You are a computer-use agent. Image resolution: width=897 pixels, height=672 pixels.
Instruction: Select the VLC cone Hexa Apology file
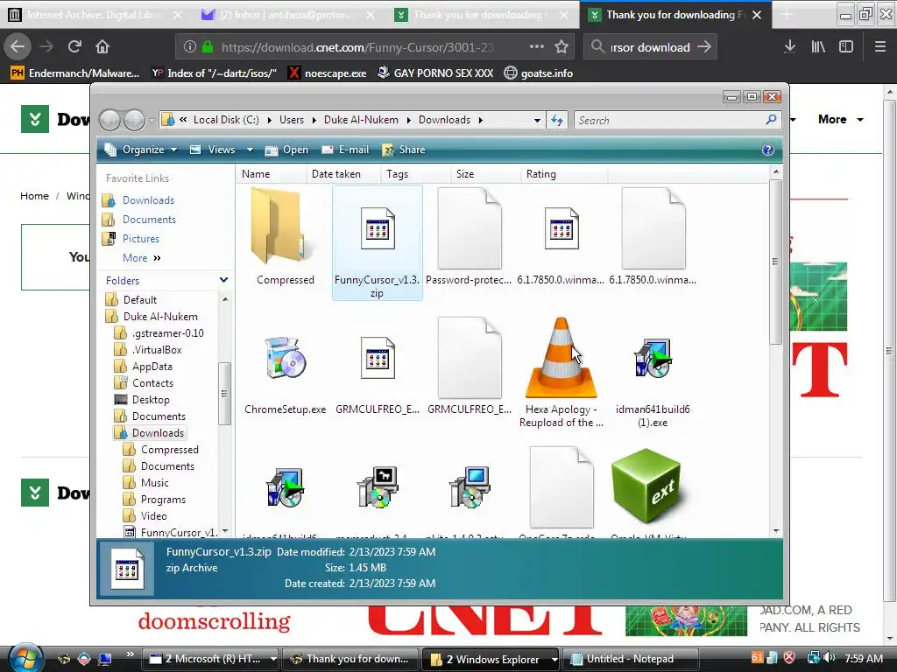(562, 358)
